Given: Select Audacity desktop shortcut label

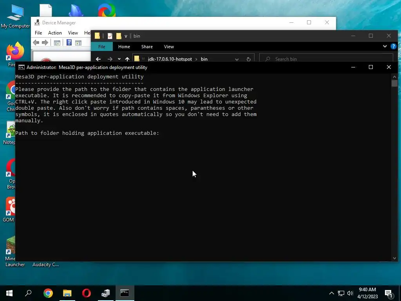Looking at the screenshot, I should [45, 265].
